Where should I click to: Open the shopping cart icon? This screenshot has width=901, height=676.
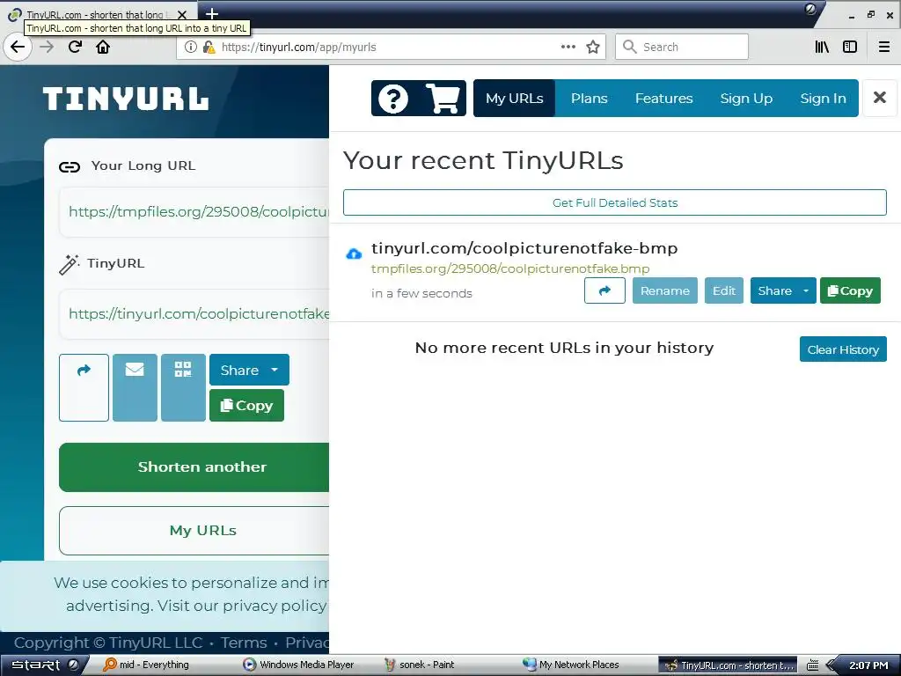click(x=443, y=99)
